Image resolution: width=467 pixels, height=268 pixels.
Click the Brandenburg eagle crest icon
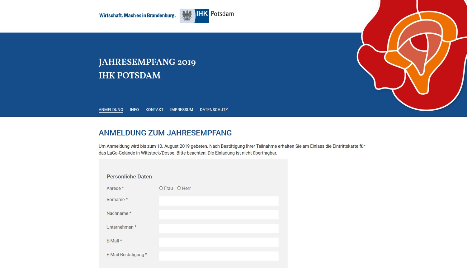coord(187,16)
